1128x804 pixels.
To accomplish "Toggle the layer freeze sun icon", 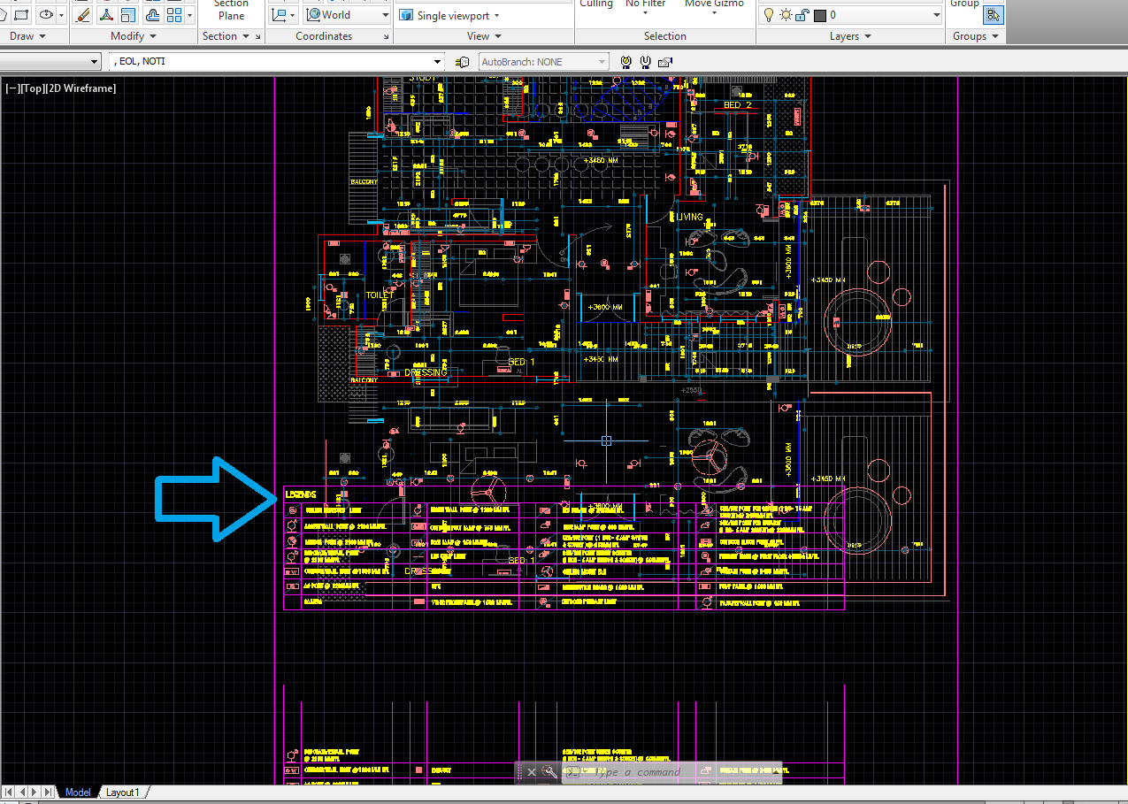I will (x=786, y=15).
